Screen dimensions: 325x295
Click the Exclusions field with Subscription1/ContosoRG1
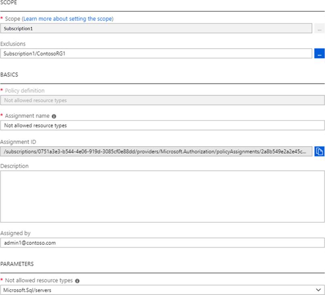coord(156,53)
